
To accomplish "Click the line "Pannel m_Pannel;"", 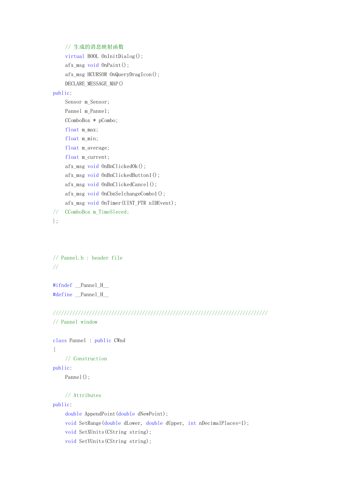I will coord(87,111).
